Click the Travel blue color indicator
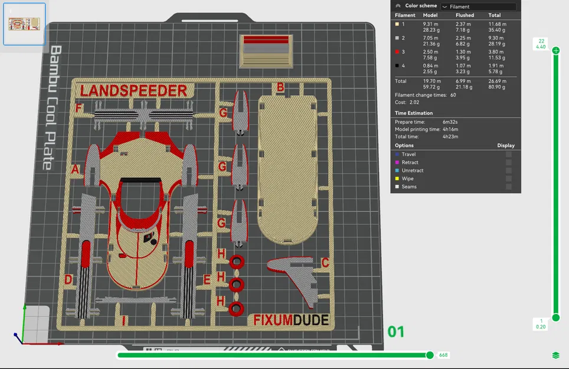The image size is (569, 369). 397,154
